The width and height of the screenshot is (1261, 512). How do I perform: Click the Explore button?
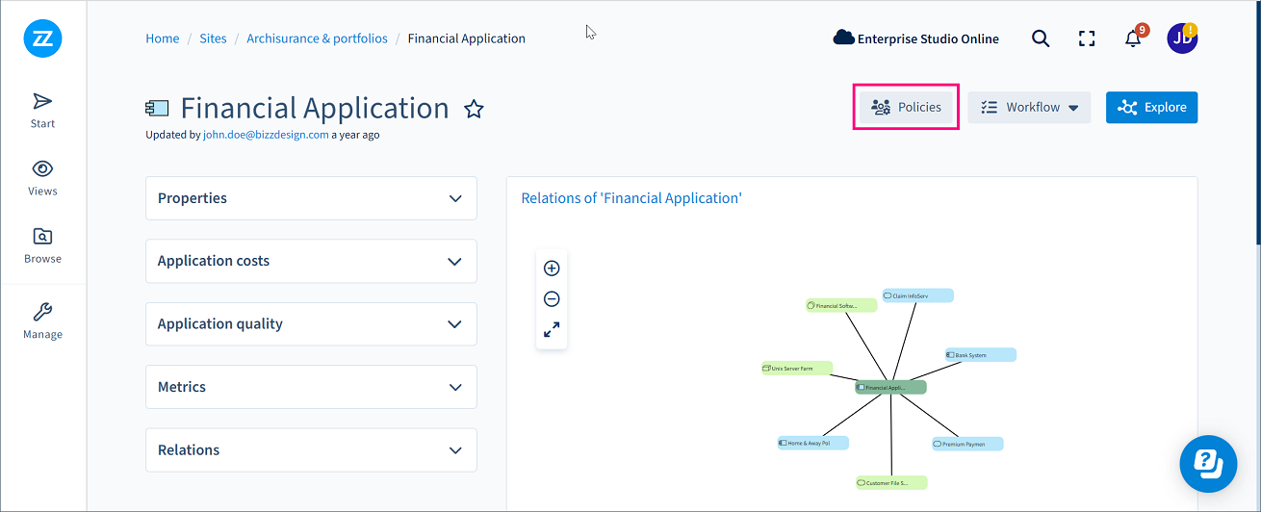[1151, 108]
